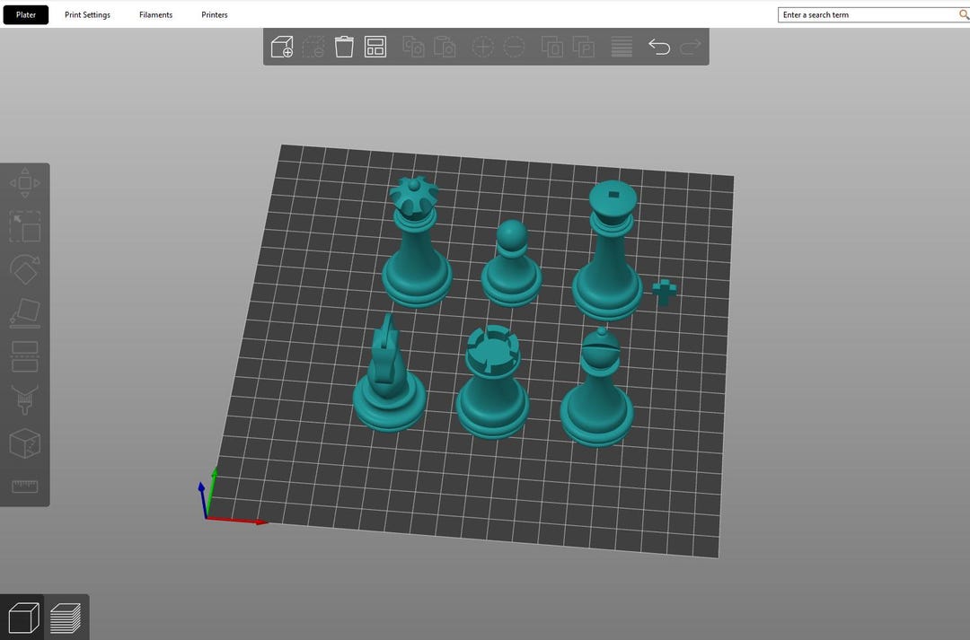Select the mesh boolean cube tool

pos(24,443)
